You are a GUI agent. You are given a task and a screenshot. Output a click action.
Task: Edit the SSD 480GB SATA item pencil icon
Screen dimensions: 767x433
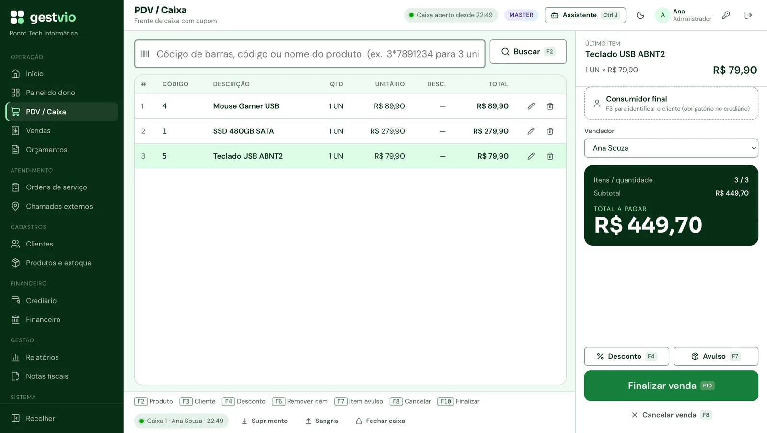tap(531, 131)
